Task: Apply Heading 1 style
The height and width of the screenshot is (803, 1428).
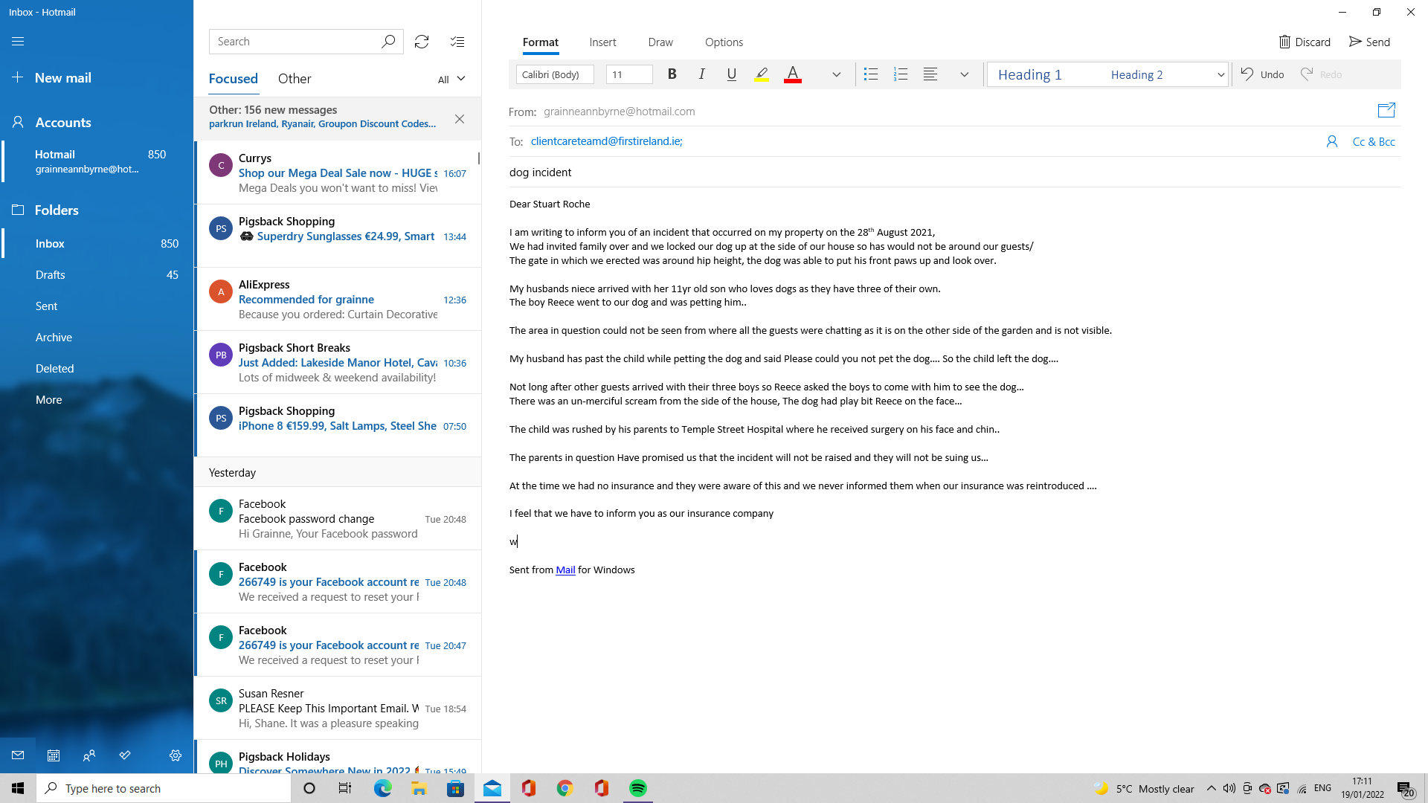Action: coord(1029,74)
